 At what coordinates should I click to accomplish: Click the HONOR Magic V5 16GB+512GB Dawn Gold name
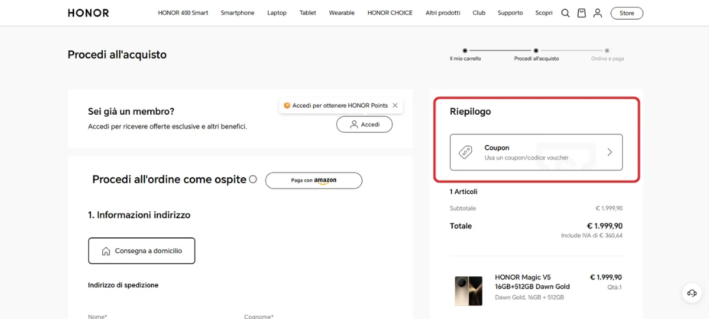point(532,282)
